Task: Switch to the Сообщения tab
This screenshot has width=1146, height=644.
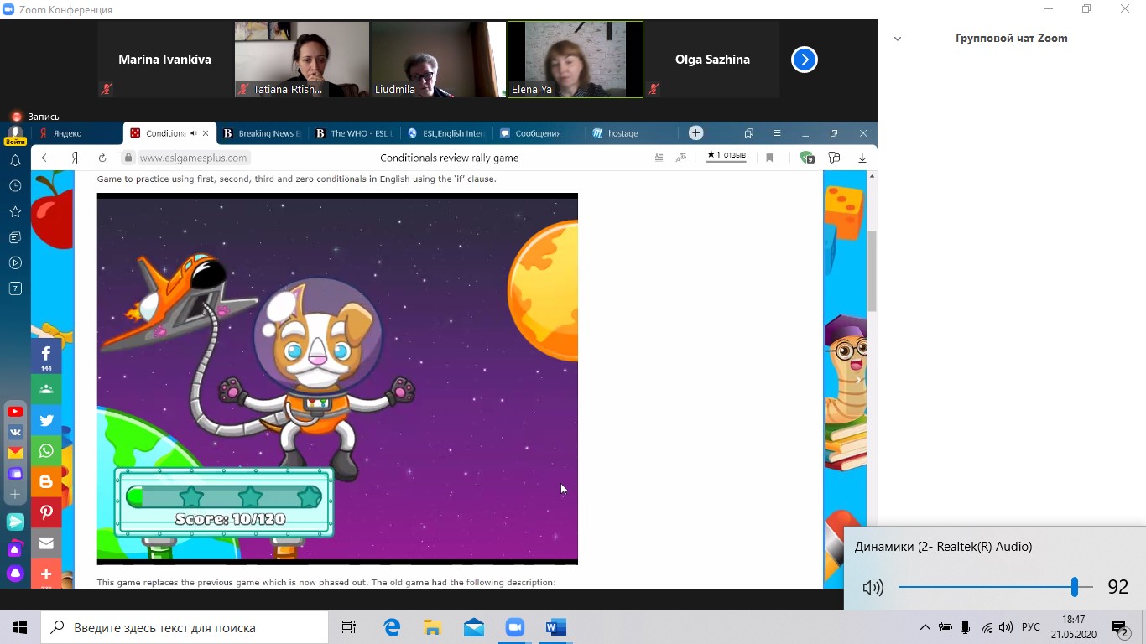Action: click(x=539, y=133)
